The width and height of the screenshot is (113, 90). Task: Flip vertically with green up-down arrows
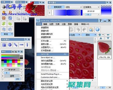(x=10, y=24)
